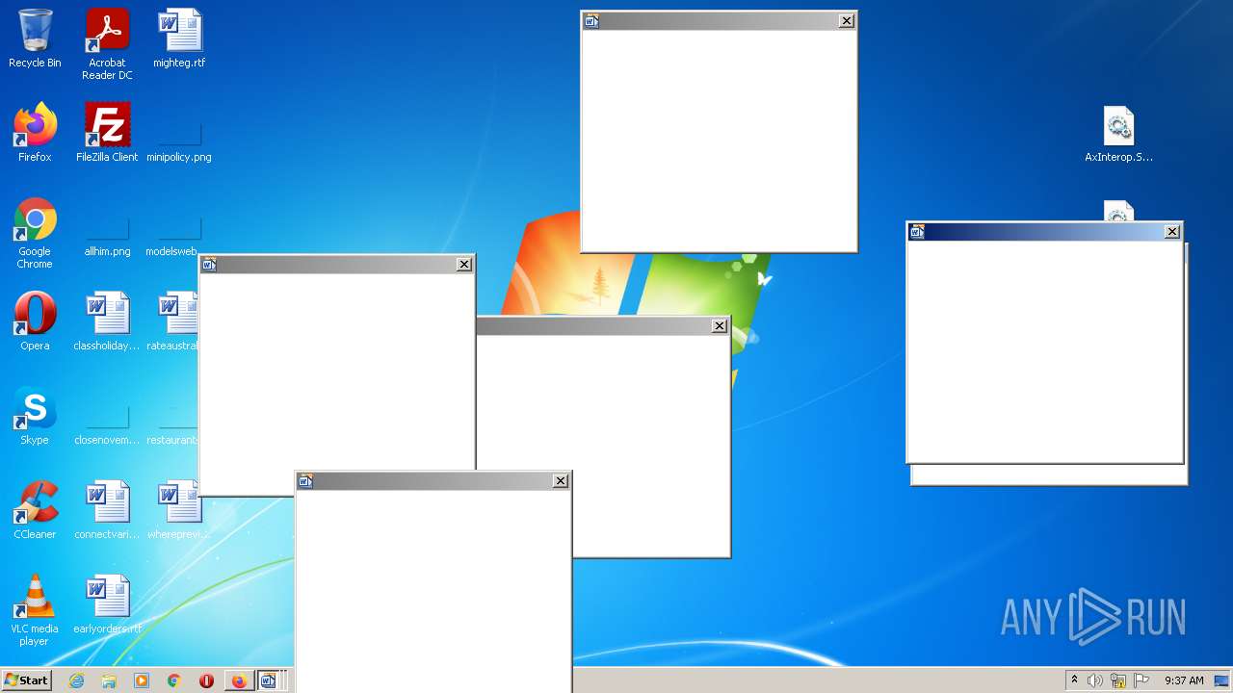Screen dimensions: 1233x693
Task: Launch Acrobat Reader DC from desktop
Action: (107, 44)
